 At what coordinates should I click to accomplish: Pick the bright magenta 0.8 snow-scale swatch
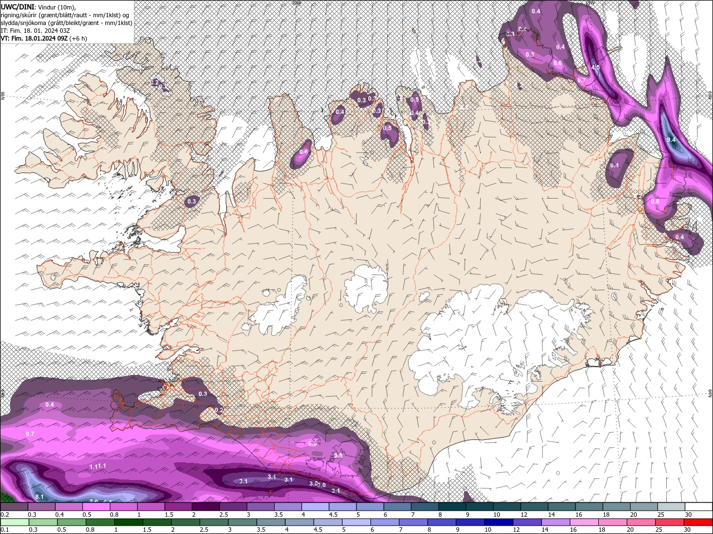(x=124, y=507)
